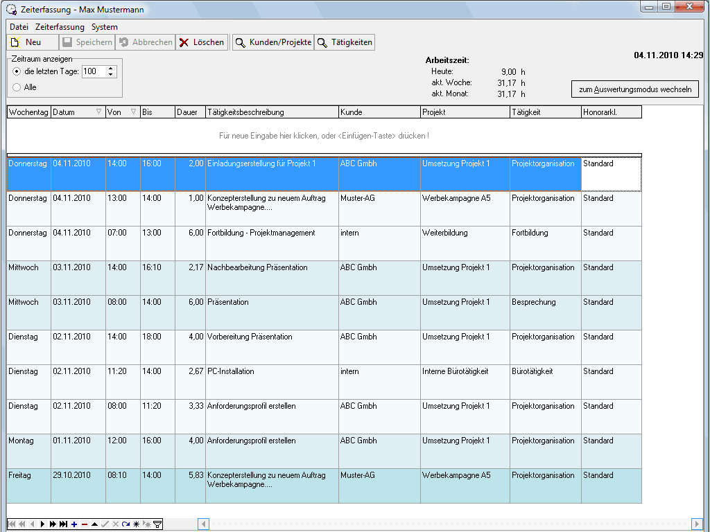Click the horizontal scrollbar right arrow
The width and height of the screenshot is (710, 532).
click(x=698, y=524)
